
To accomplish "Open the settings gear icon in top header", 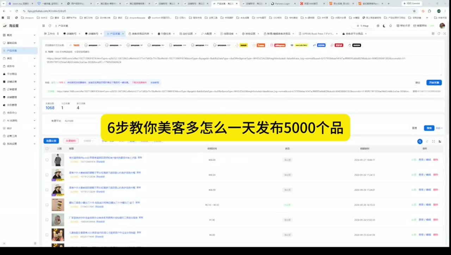I will (378, 26).
